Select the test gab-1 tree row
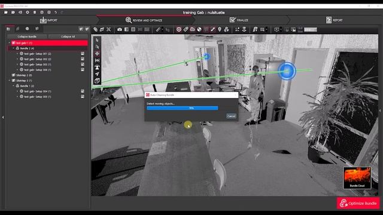Viewport: 383px width, 215px height. 49,43
